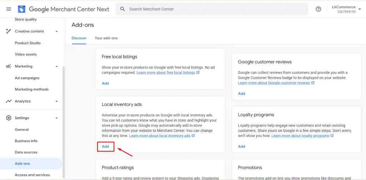Click the sidebar vertical scrollbar

point(64,122)
